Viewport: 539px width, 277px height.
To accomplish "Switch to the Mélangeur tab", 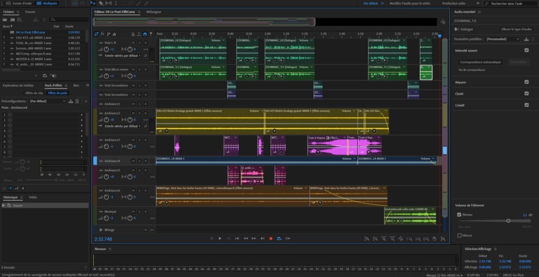I will click(x=154, y=12).
